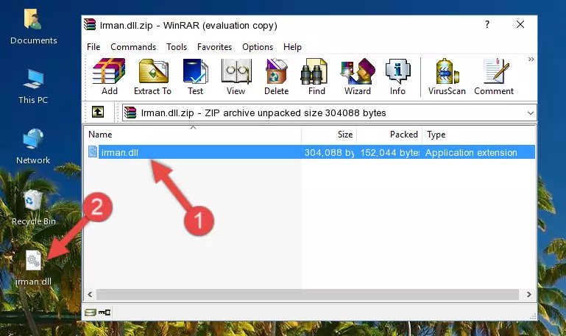Open the Favorites menu
This screenshot has height=336, width=566.
click(x=214, y=47)
